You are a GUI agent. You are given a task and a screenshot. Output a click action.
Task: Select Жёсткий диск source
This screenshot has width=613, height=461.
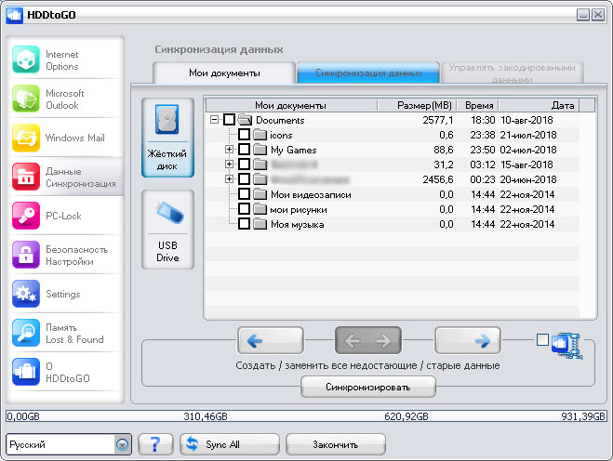[167, 138]
